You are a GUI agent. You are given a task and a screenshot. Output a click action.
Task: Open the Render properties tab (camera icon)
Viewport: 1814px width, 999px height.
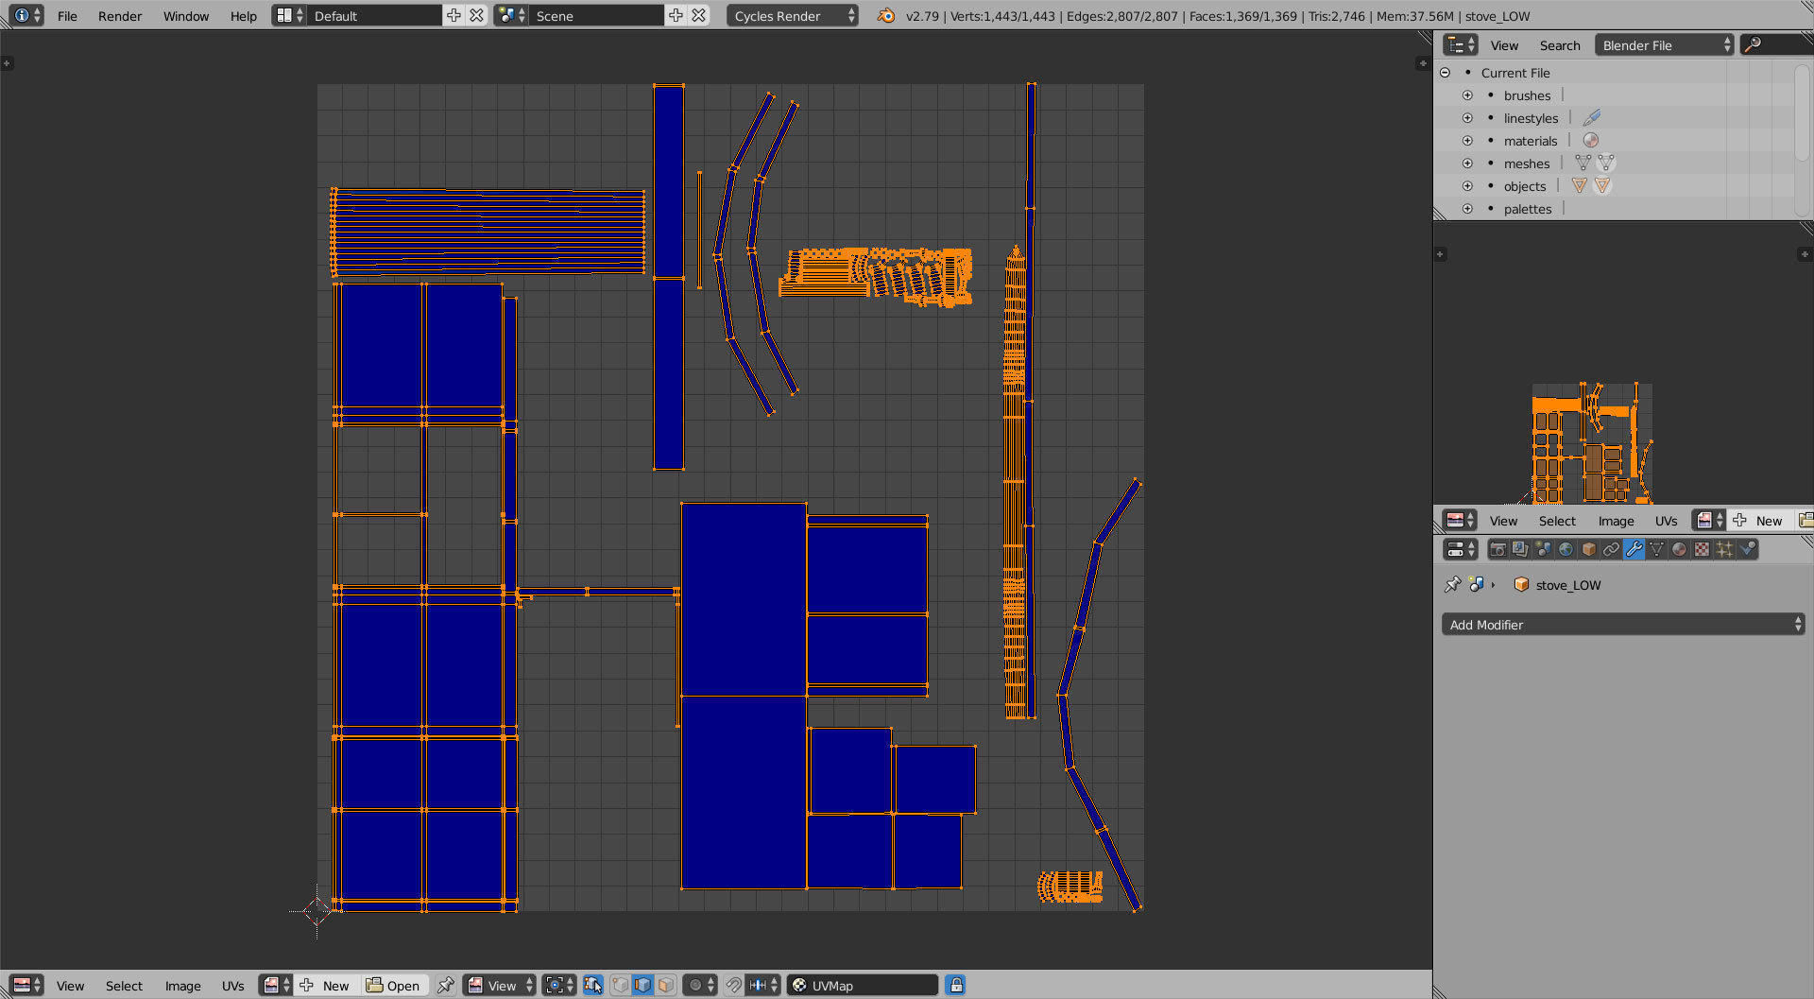(x=1497, y=549)
